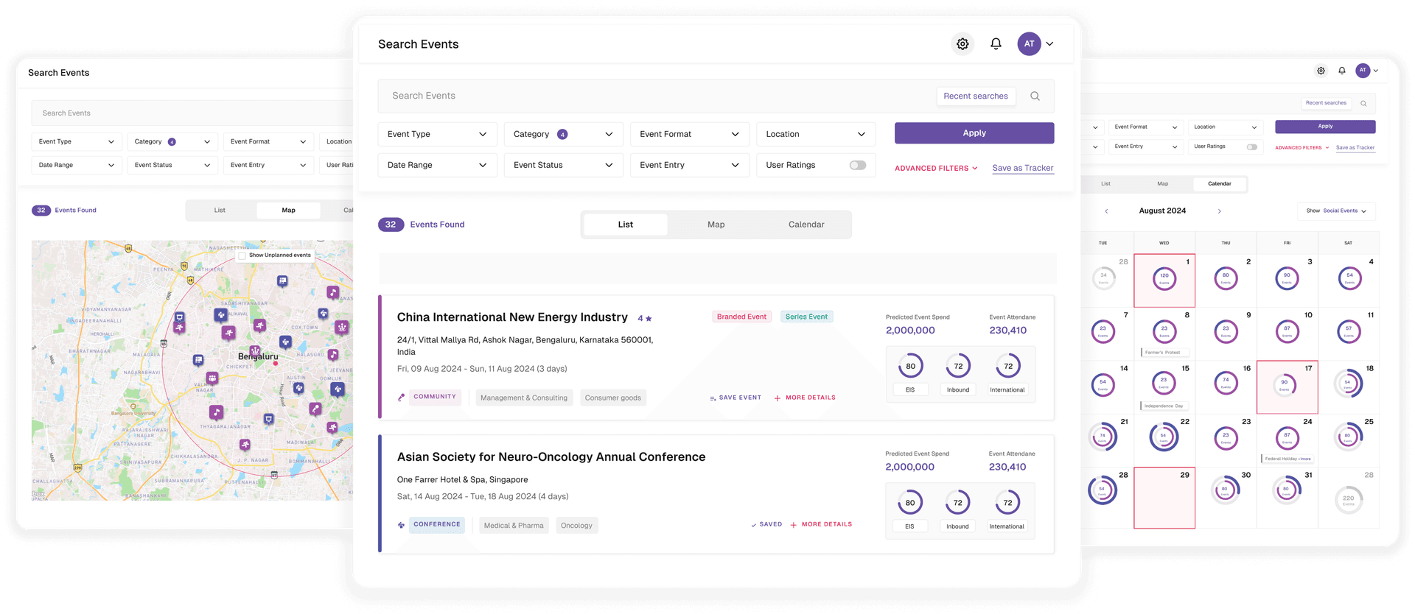
Task: Select the List tab in the calendar window
Action: [1106, 184]
